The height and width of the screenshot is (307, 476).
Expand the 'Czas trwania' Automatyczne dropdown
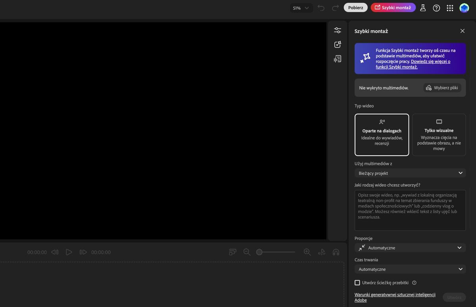(x=410, y=269)
